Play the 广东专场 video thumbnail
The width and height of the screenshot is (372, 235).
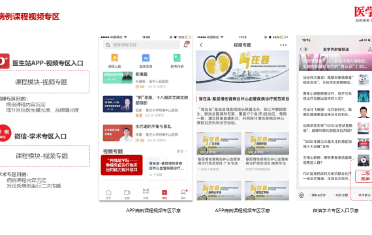pyautogui.click(x=219, y=143)
